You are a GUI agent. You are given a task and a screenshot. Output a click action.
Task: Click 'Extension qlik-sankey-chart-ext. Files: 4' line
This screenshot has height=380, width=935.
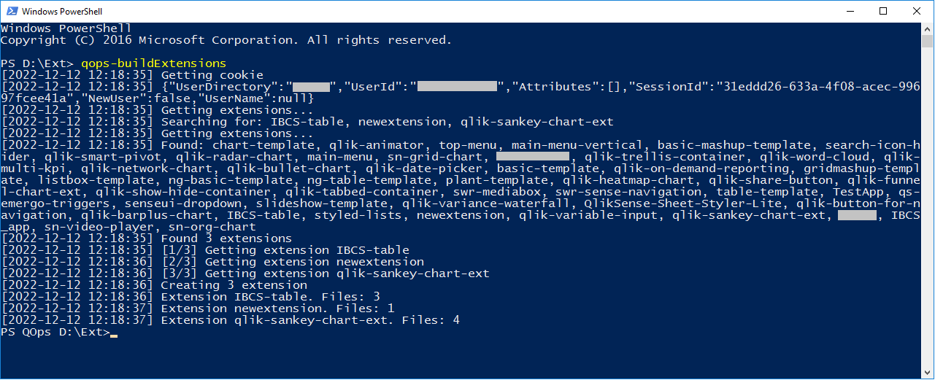tap(231, 320)
